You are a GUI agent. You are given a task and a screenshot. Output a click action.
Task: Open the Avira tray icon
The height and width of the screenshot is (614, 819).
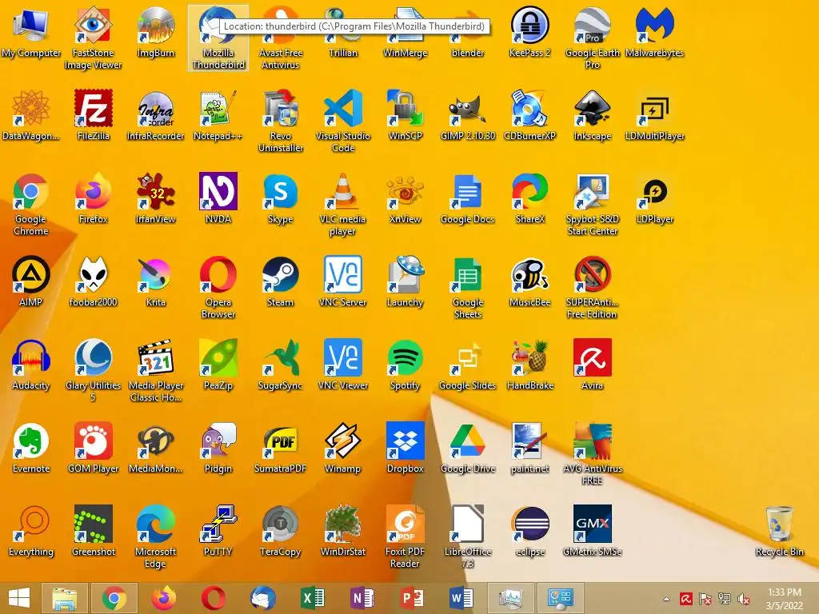click(x=685, y=599)
